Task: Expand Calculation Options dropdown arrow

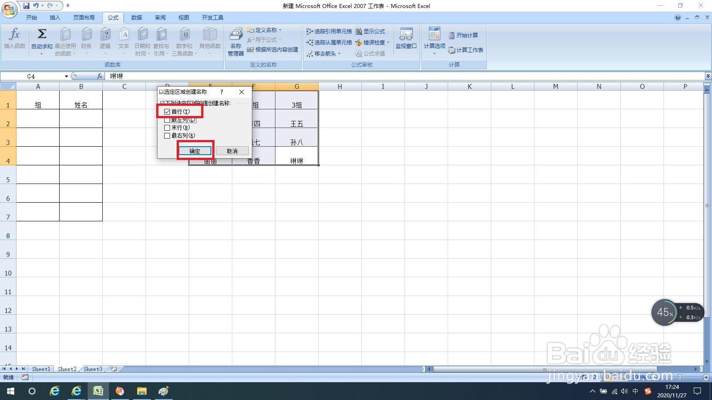Action: (434, 54)
